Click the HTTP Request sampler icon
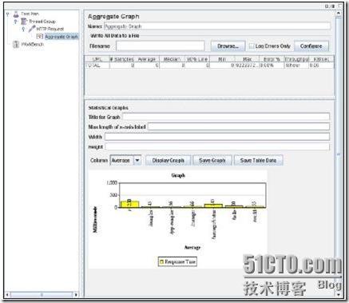This screenshot has height=303, width=349. pyautogui.click(x=32, y=29)
